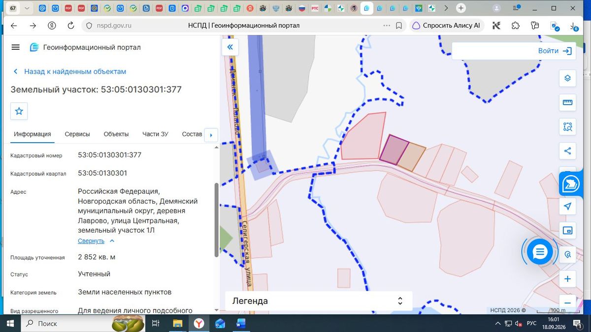Go back in browser history
This screenshot has width=591, height=332.
pyautogui.click(x=14, y=26)
